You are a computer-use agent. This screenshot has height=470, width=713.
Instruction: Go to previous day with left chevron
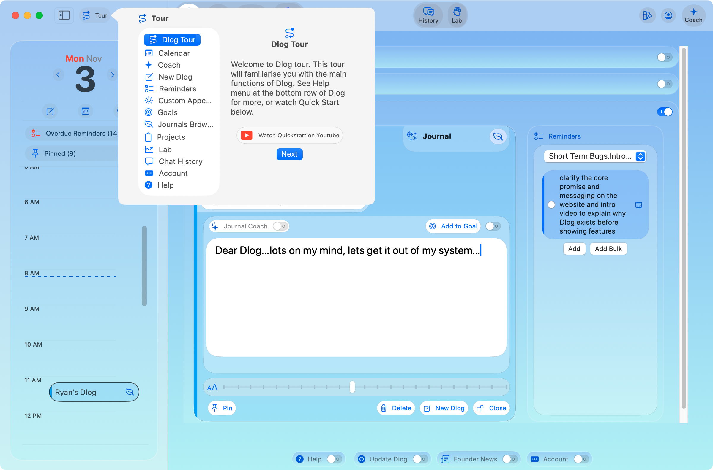click(x=58, y=75)
